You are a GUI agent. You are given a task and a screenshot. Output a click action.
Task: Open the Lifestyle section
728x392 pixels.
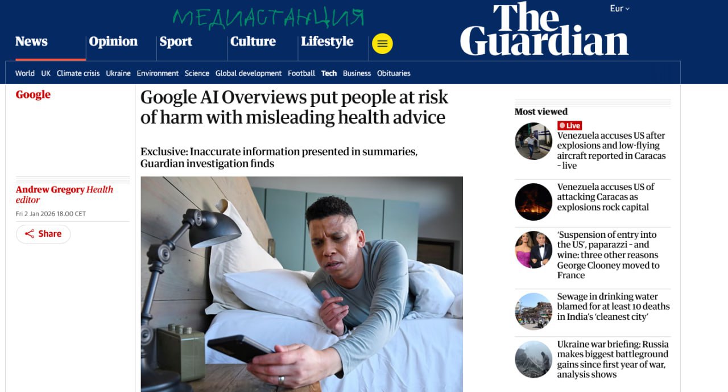(327, 42)
